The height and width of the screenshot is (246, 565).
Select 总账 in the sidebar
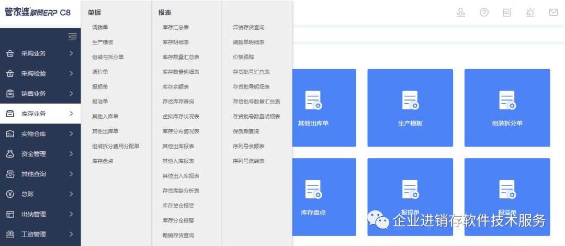(40, 194)
